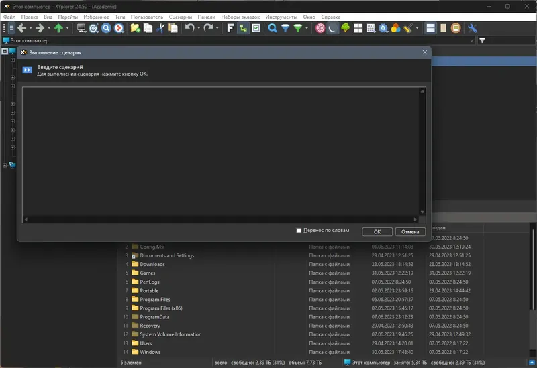Click the four-tile views icon

pyautogui.click(x=358, y=28)
